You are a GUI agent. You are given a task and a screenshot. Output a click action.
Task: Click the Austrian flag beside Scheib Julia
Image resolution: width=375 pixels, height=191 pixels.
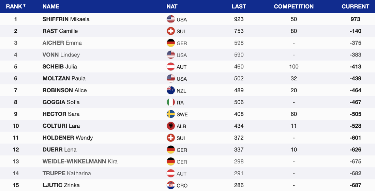point(171,67)
